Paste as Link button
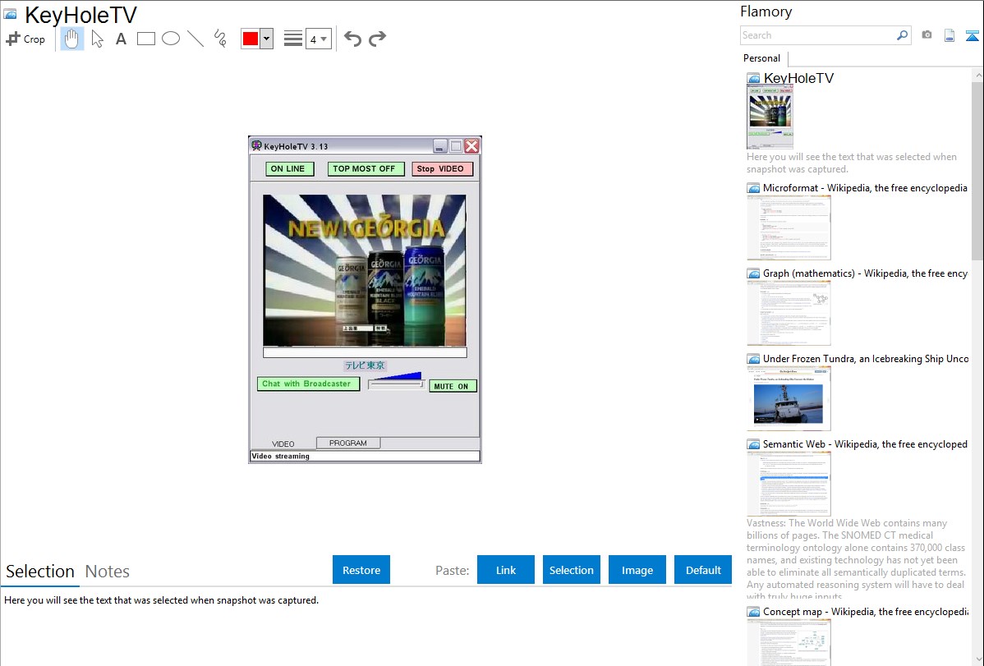The image size is (984, 666). (x=506, y=570)
